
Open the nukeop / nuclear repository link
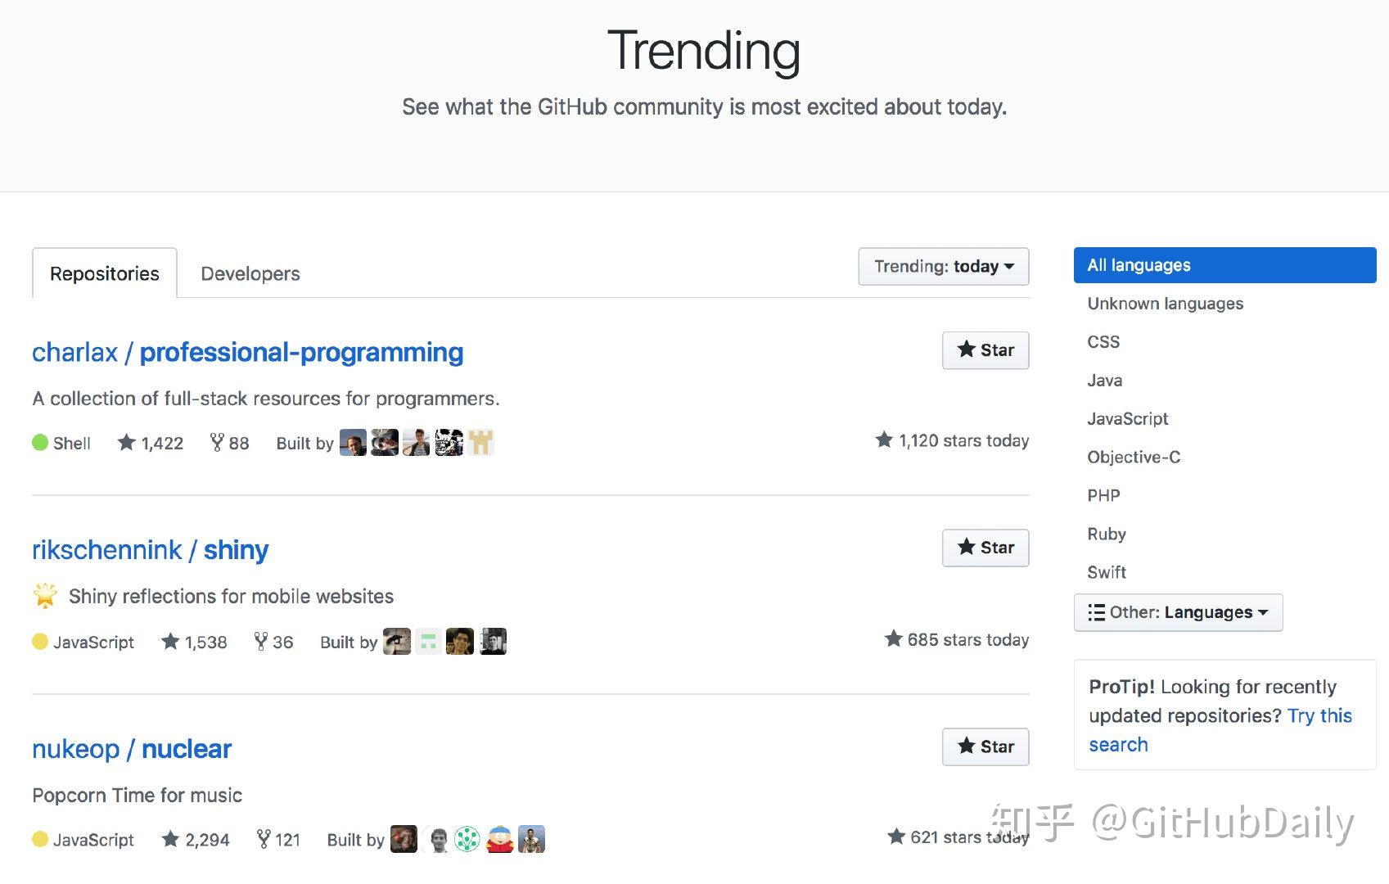132,749
